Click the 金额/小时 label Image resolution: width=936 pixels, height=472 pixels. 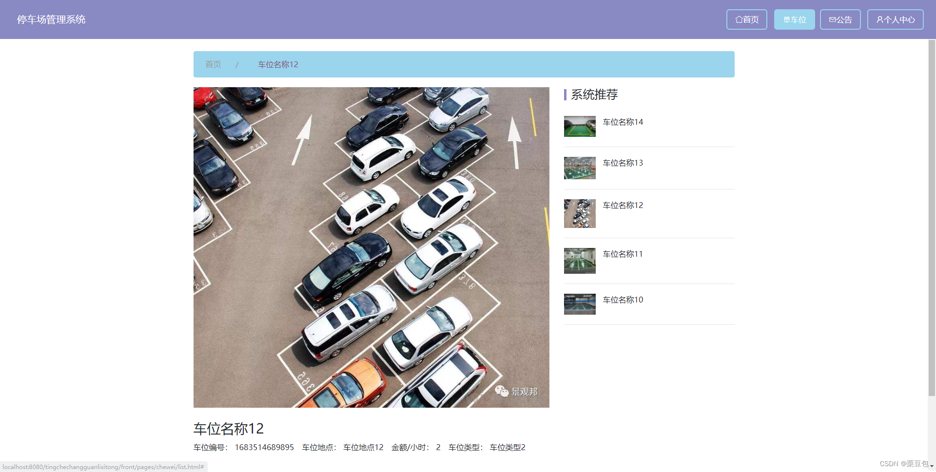(x=410, y=447)
